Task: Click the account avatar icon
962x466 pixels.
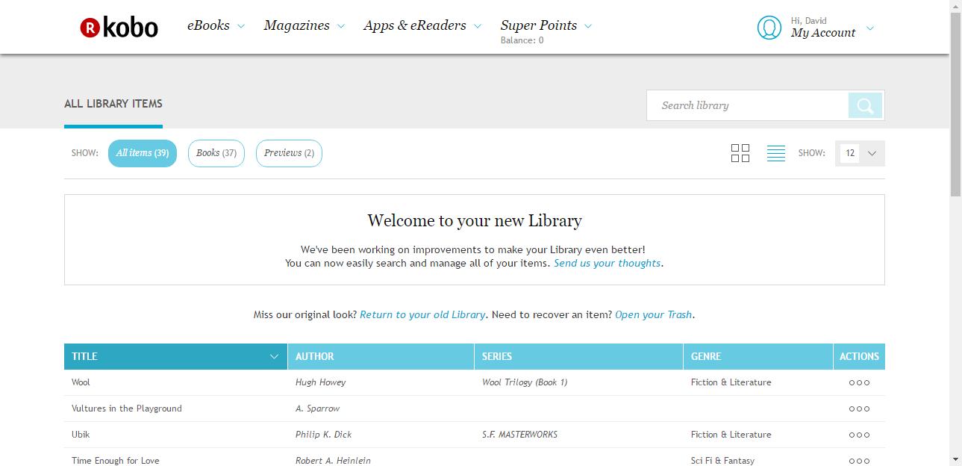Action: pos(769,28)
